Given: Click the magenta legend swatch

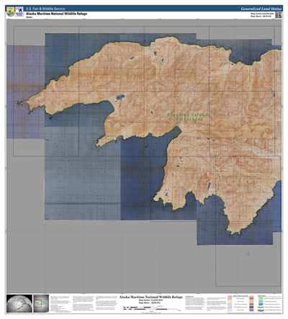Looking at the screenshot, I should click(x=251, y=310).
